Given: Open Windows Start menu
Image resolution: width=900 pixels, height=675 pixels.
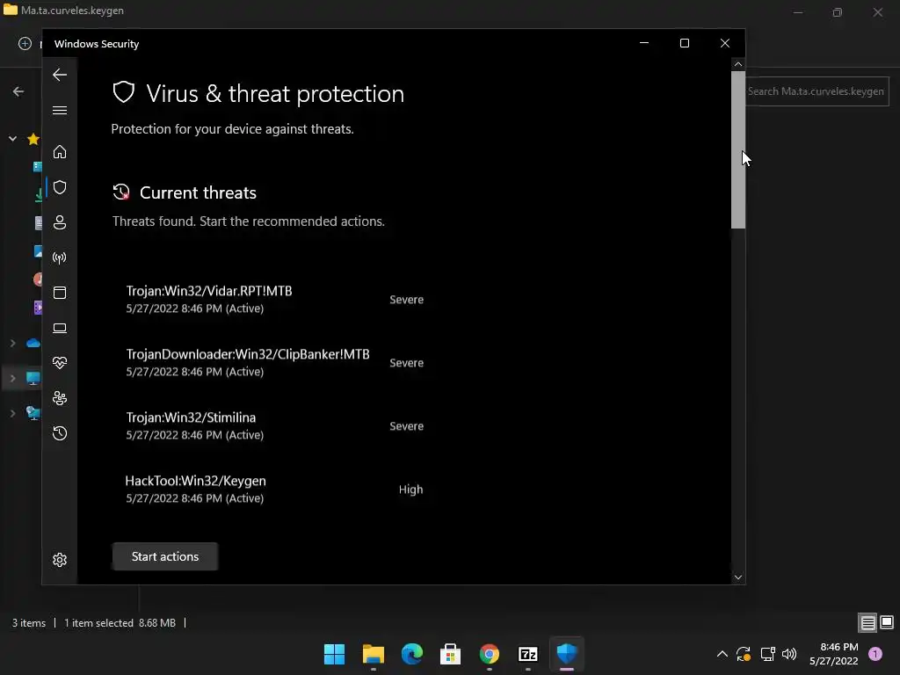Looking at the screenshot, I should [x=334, y=654].
